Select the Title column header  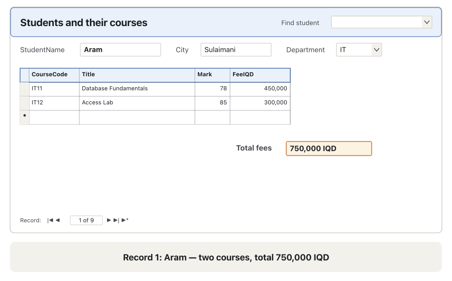tap(137, 75)
